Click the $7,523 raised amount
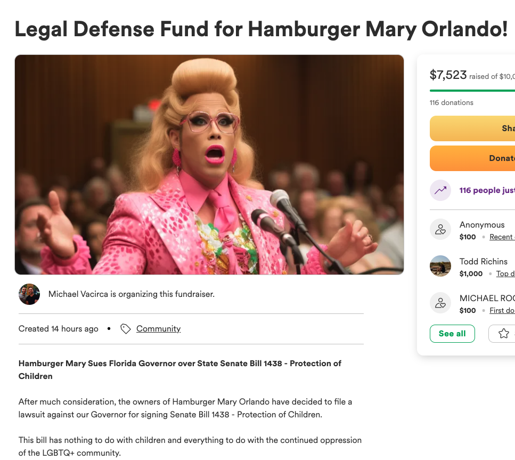This screenshot has height=460, width=515. pos(448,75)
